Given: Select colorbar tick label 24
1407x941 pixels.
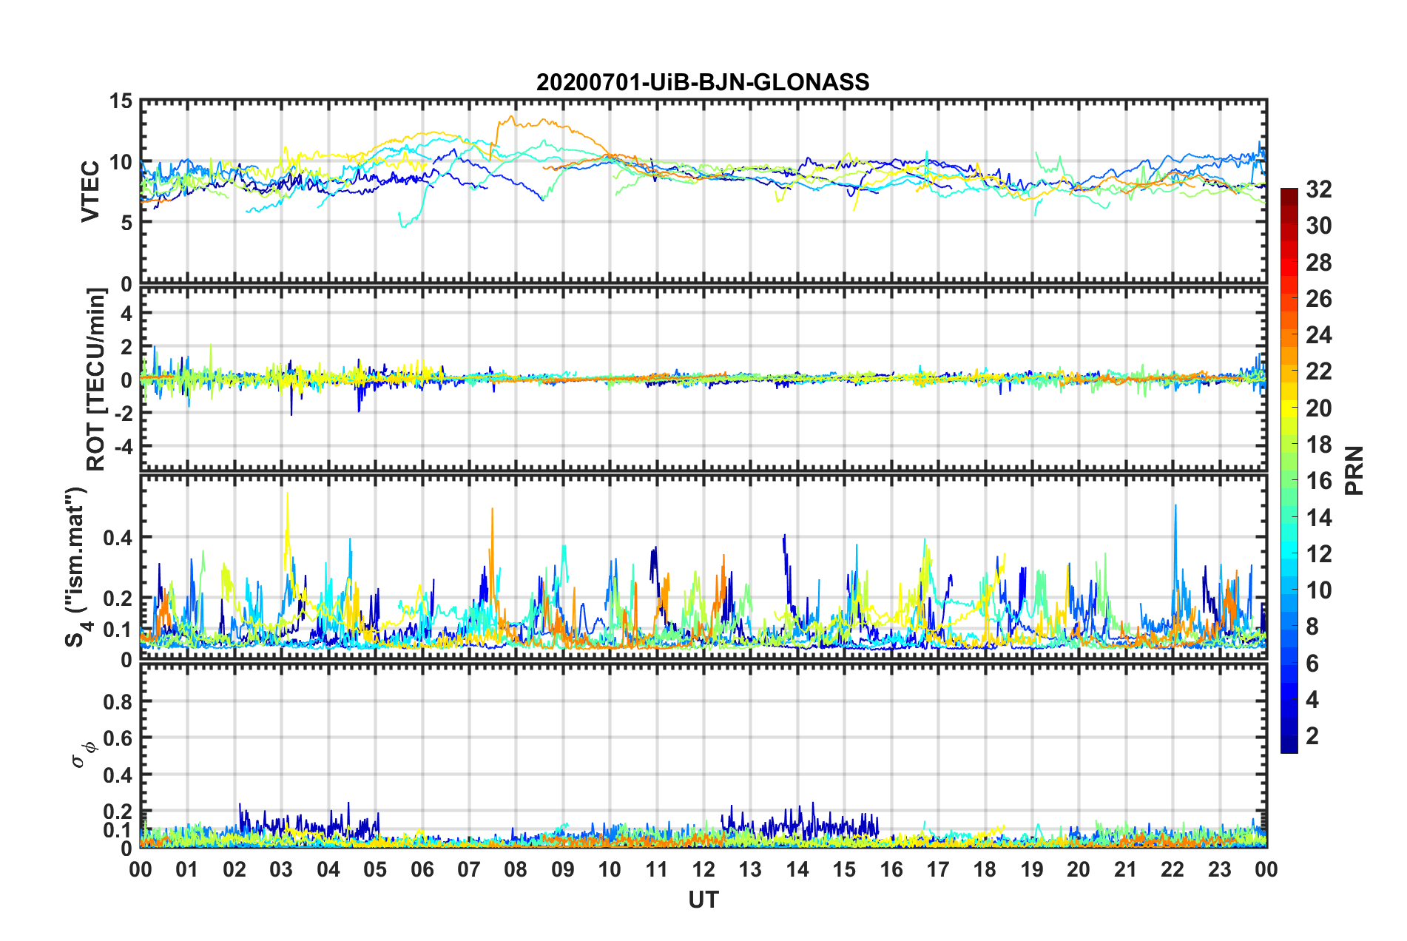Looking at the screenshot, I should coord(1319,335).
